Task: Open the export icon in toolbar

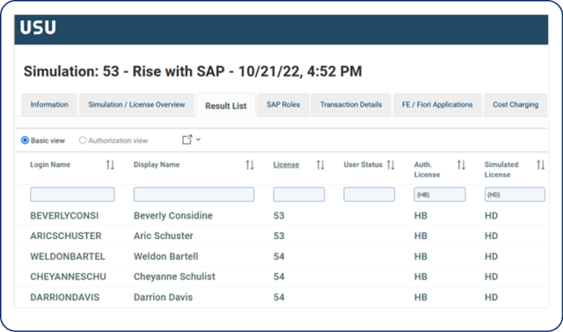Action: coord(187,140)
